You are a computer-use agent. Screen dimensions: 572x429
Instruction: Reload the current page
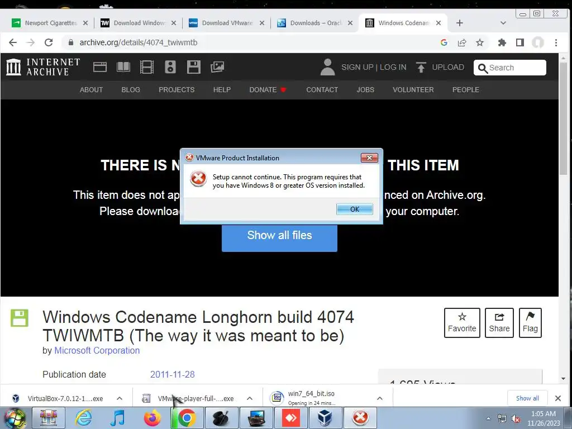pyautogui.click(x=49, y=42)
